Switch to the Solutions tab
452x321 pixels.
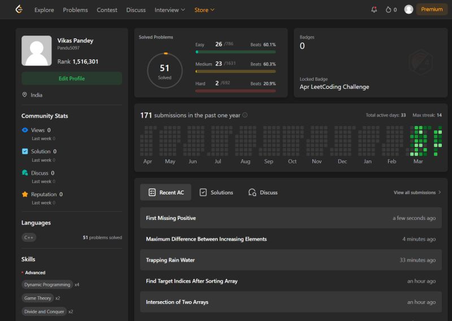point(216,192)
